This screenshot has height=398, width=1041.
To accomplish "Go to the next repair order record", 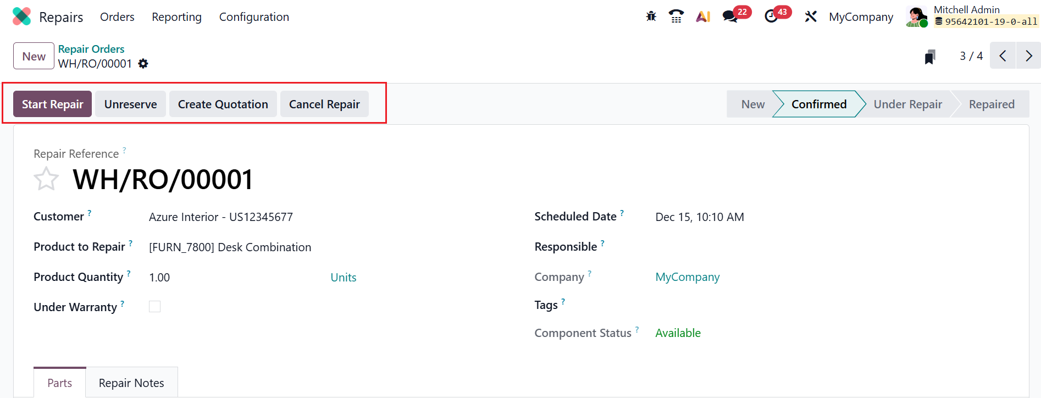I will click(1028, 56).
